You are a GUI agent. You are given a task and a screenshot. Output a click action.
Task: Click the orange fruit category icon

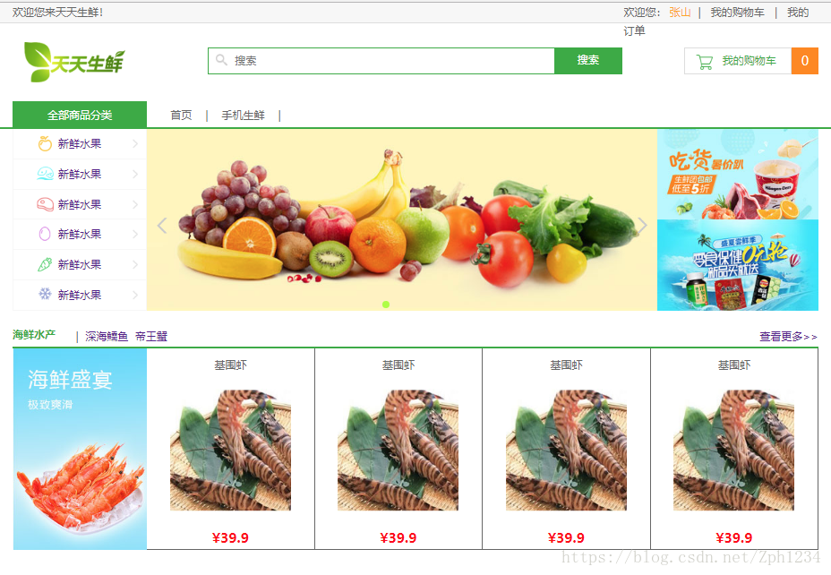[x=45, y=143]
